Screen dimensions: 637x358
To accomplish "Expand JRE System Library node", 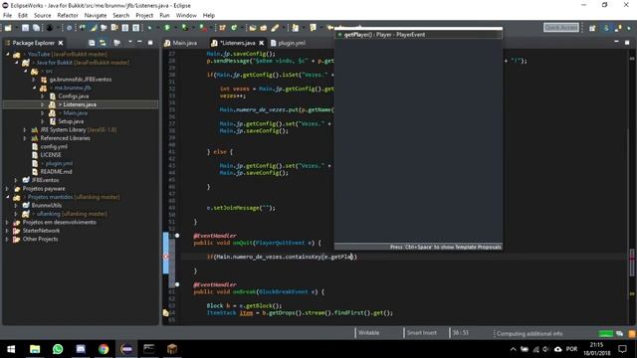I will 25,130.
